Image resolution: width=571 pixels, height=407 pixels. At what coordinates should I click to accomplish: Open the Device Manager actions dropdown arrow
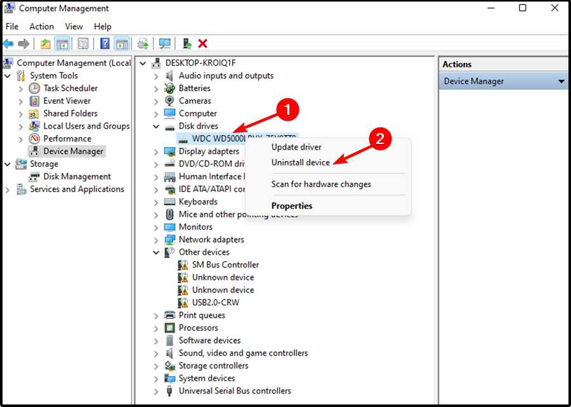(x=561, y=82)
